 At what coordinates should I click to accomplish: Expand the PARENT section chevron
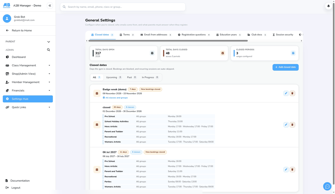[x=49, y=42]
